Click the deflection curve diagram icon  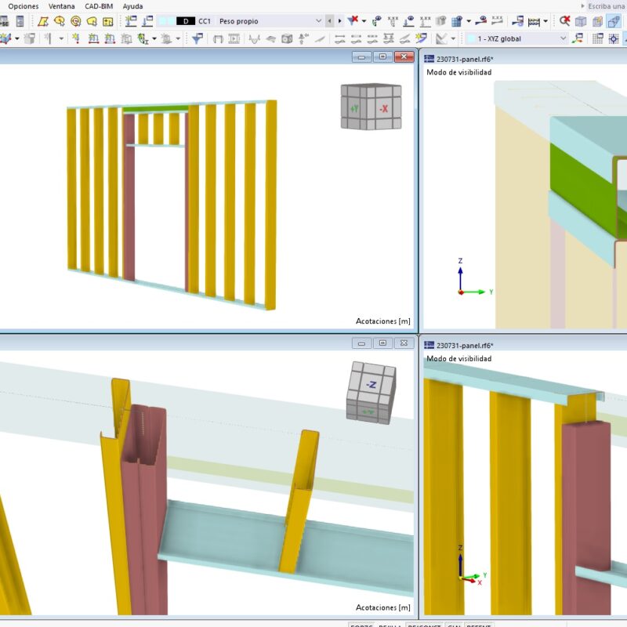(254, 38)
